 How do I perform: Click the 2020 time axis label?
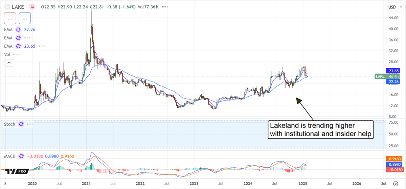click(x=32, y=183)
